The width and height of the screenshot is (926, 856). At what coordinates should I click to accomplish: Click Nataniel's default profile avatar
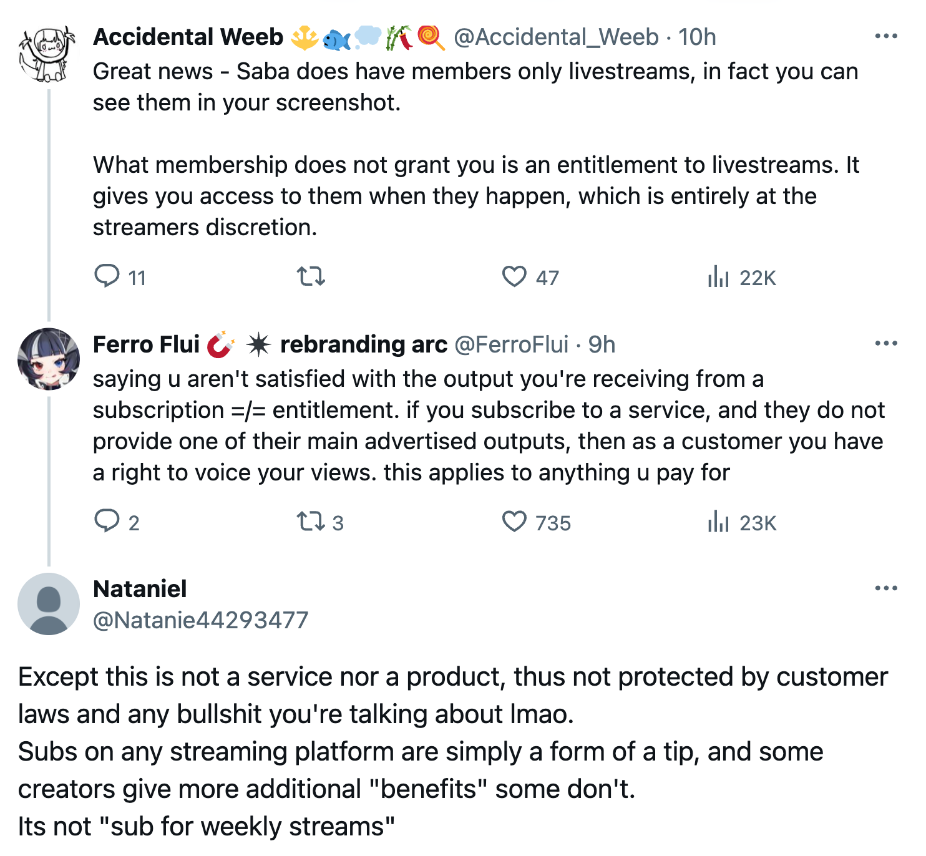click(48, 603)
